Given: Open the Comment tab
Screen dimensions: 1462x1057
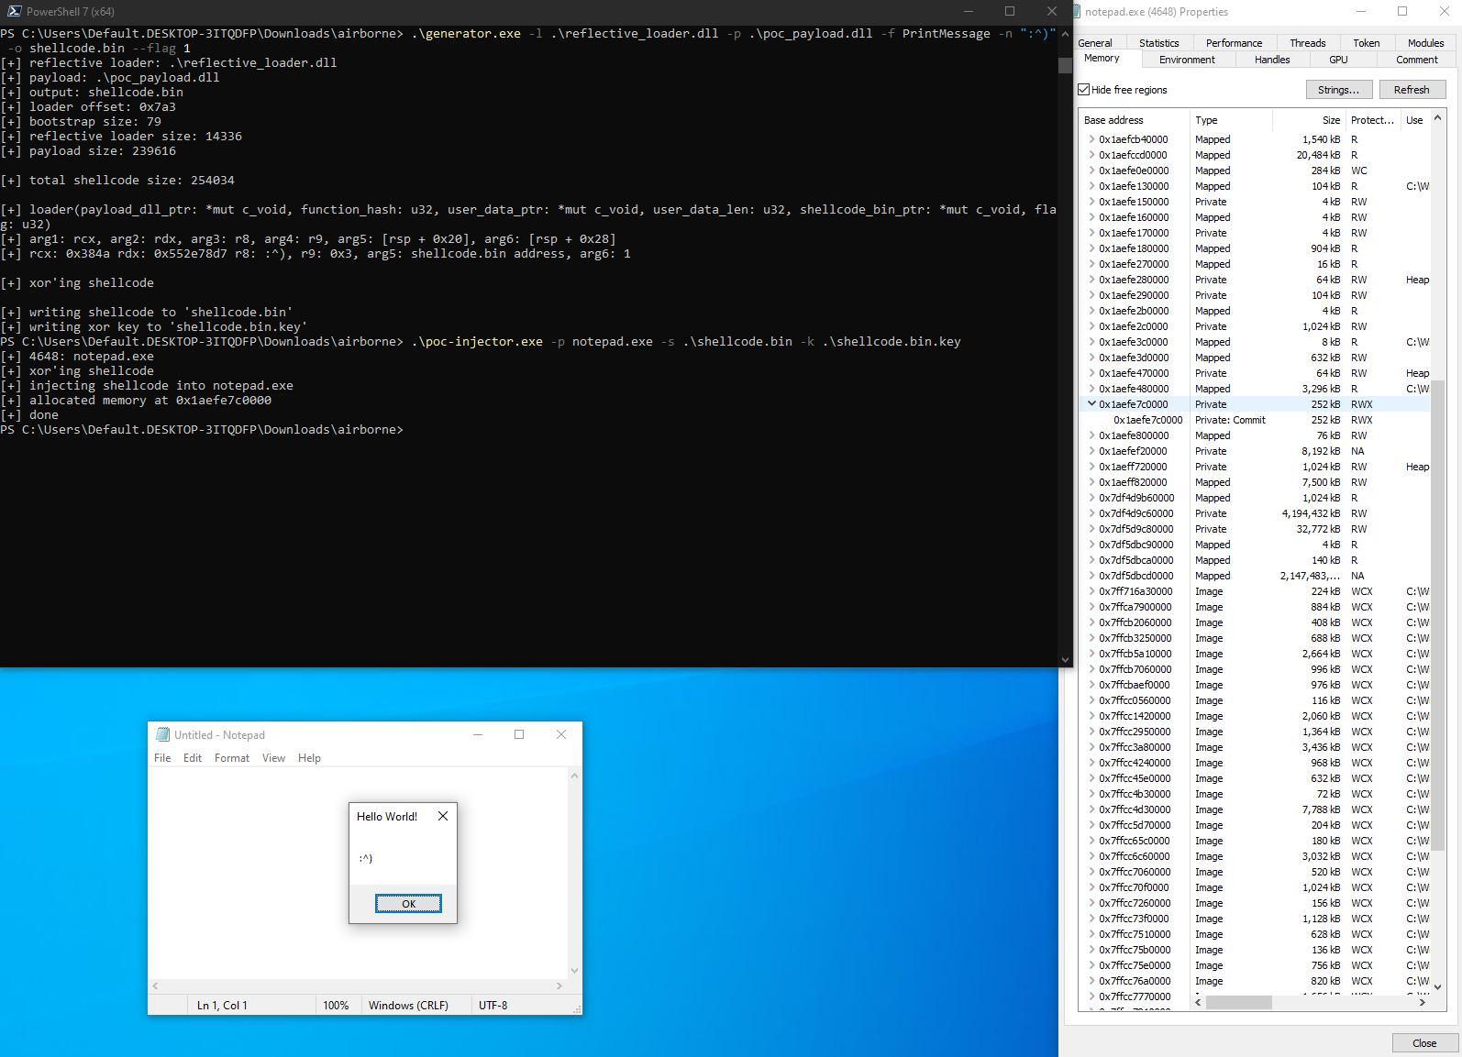Looking at the screenshot, I should (1417, 60).
